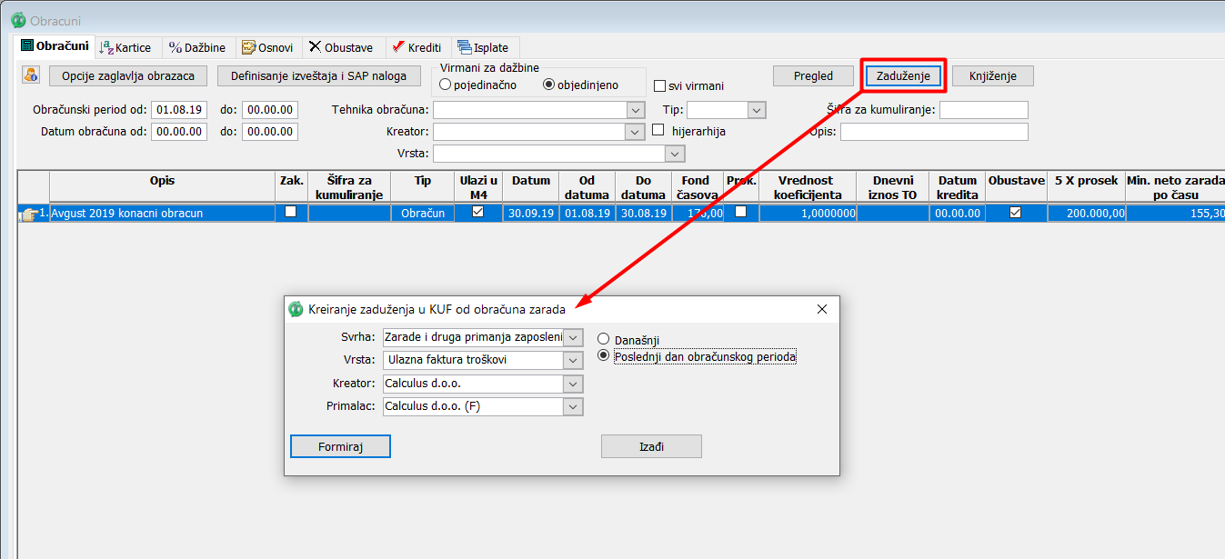Open the Kreator filter dropdown next to hijerarhija
The width and height of the screenshot is (1225, 559).
click(636, 132)
